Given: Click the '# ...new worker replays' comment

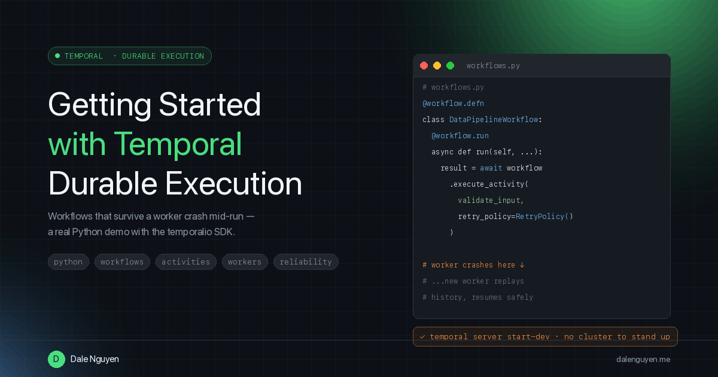Looking at the screenshot, I should click(x=473, y=281).
